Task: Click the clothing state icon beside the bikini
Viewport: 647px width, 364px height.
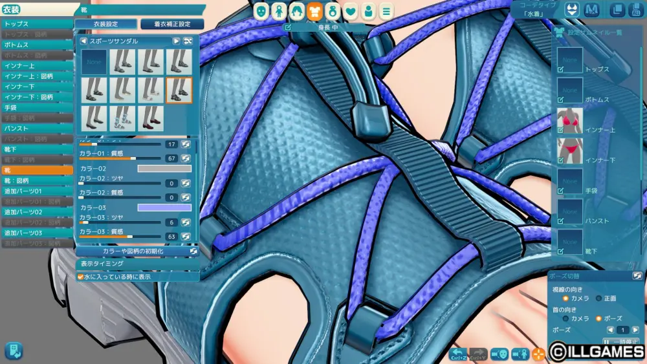Action: [x=592, y=10]
